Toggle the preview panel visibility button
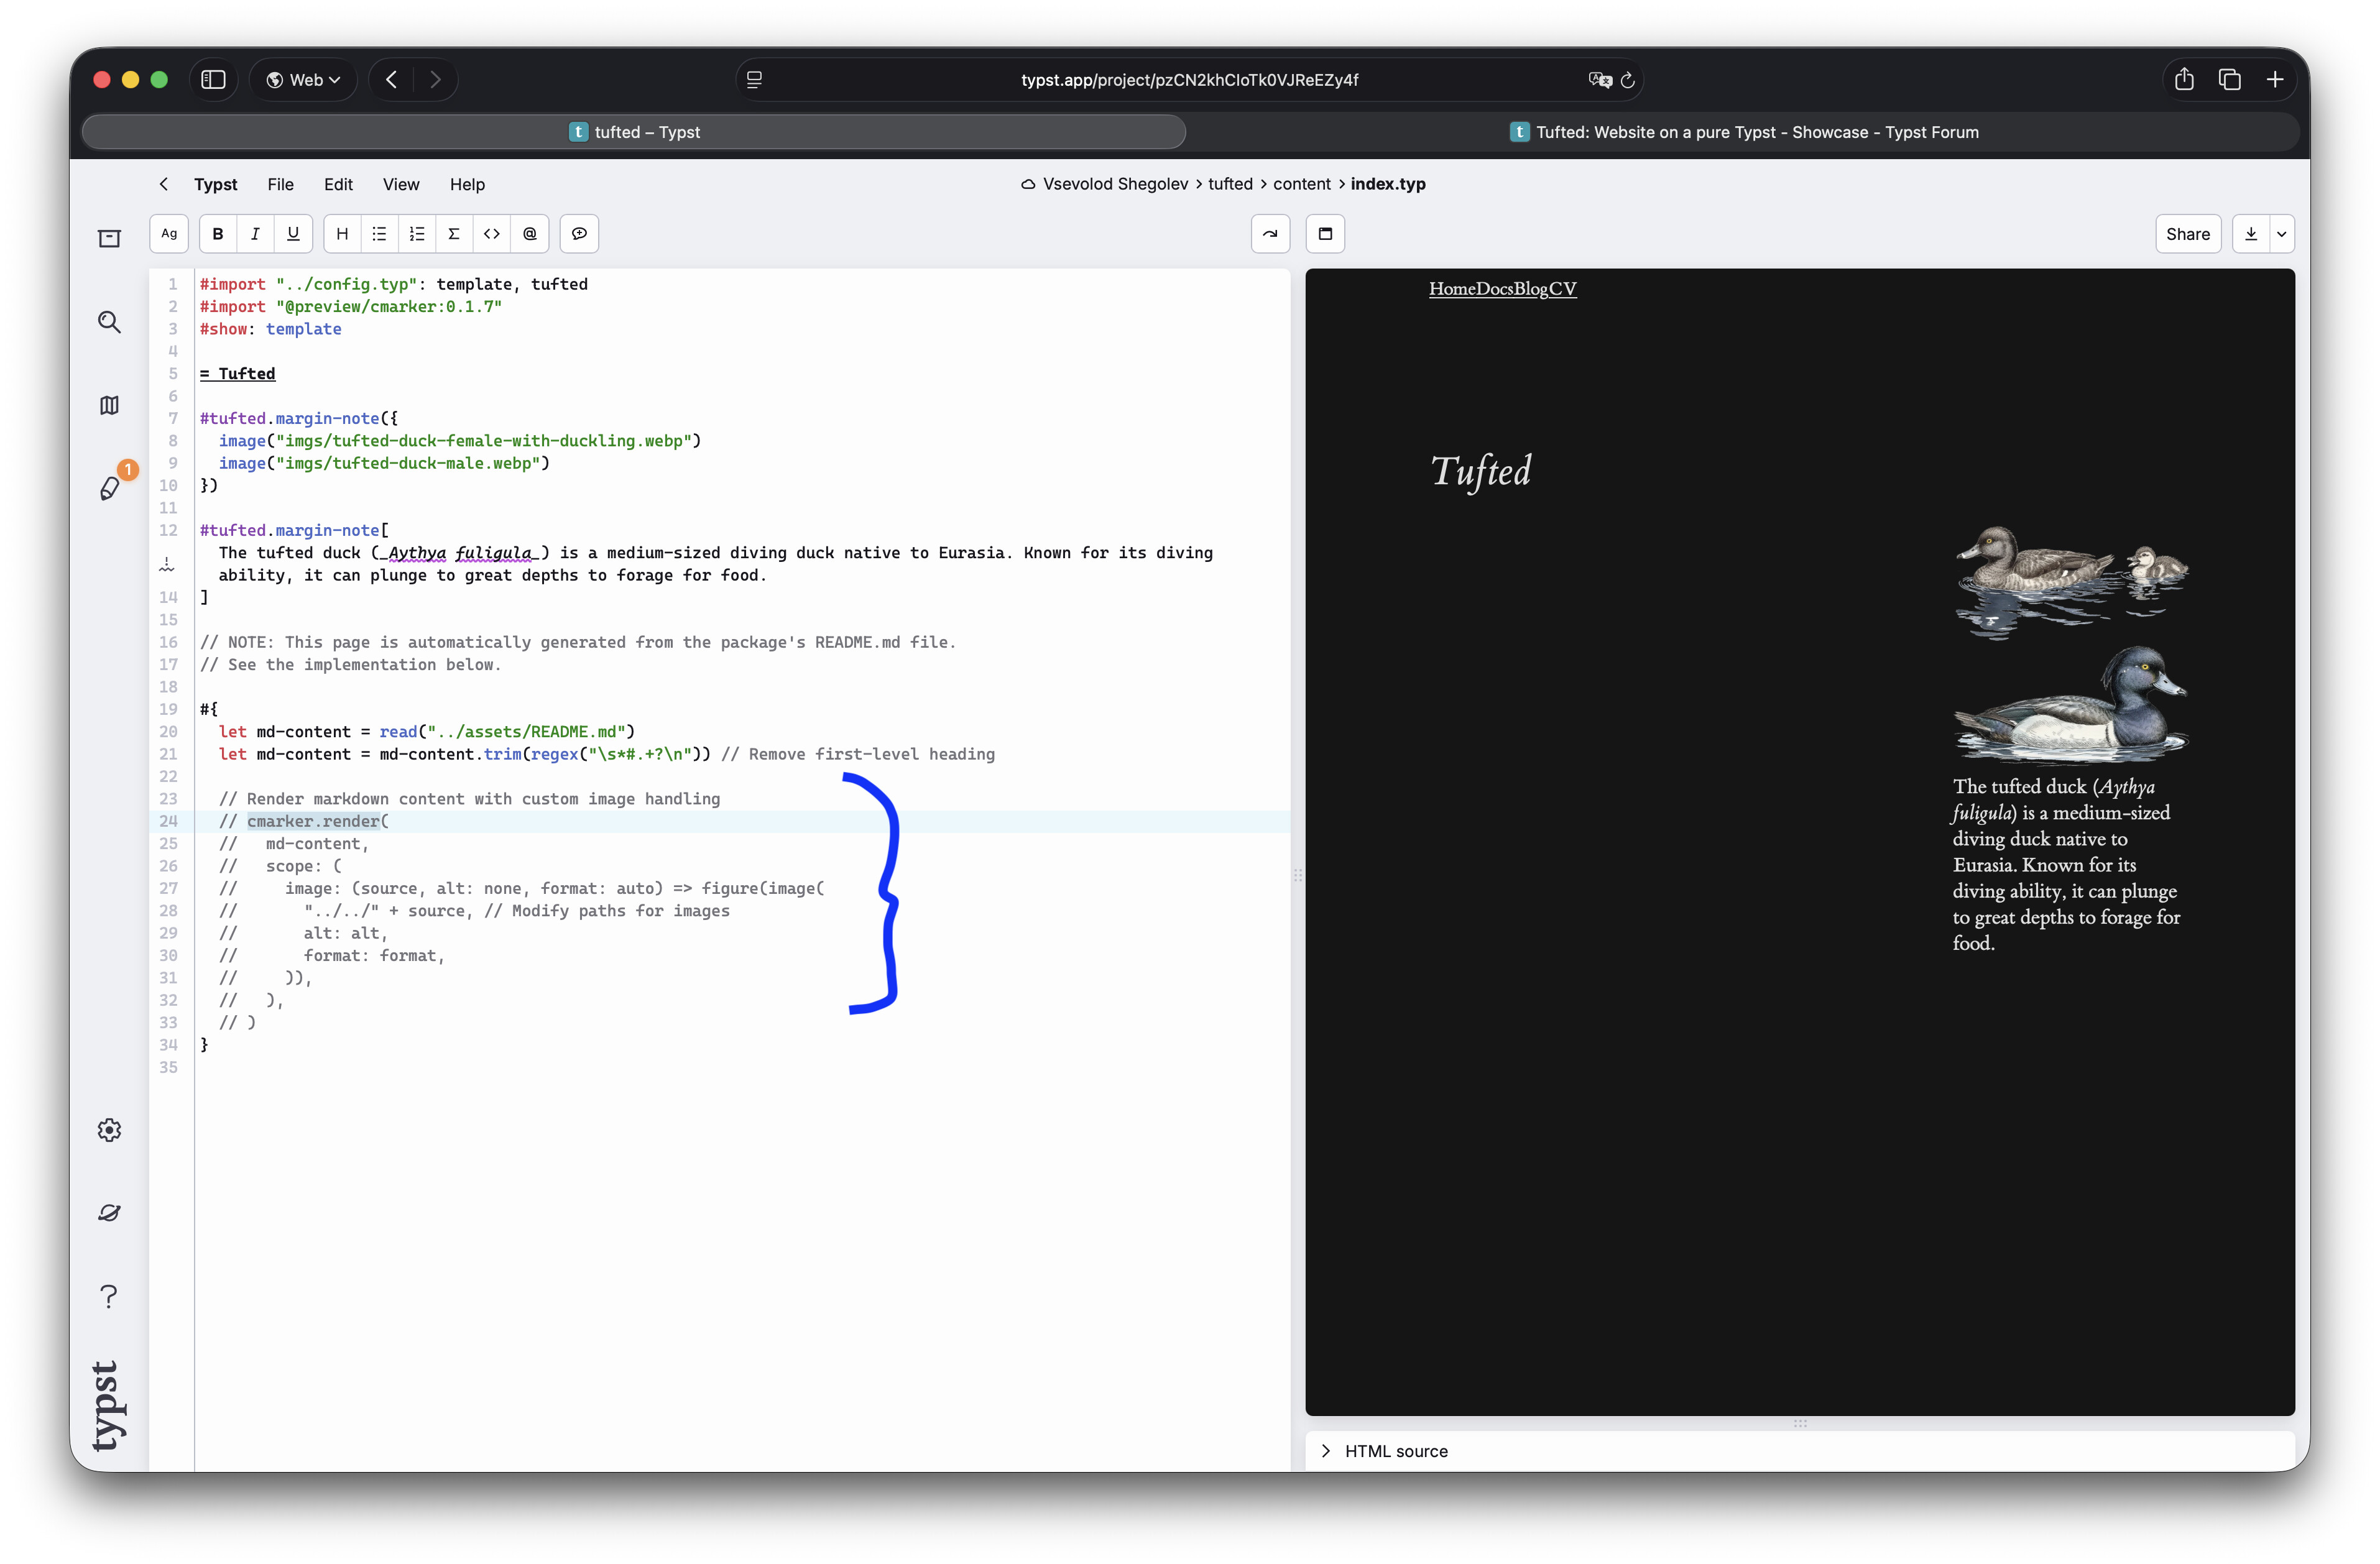Image resolution: width=2380 pixels, height=1564 pixels. click(x=1325, y=234)
